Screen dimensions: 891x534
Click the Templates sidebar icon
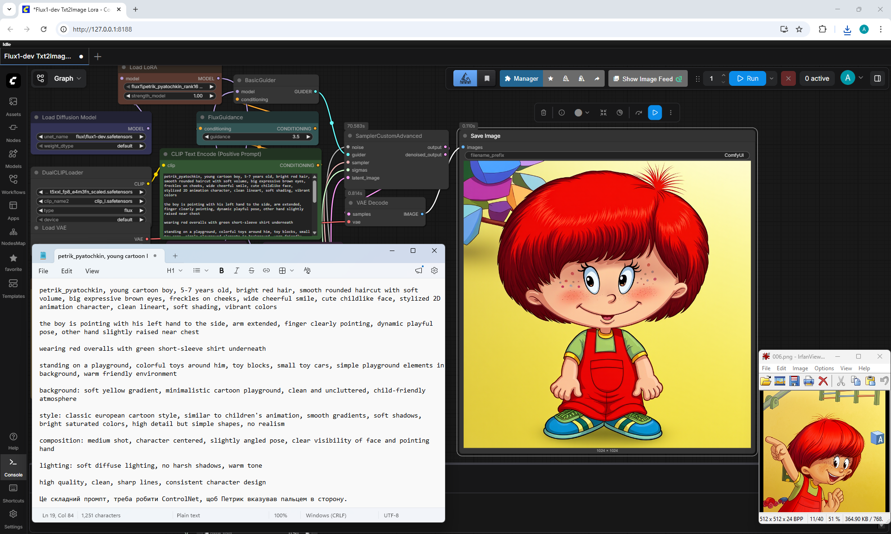click(x=13, y=289)
